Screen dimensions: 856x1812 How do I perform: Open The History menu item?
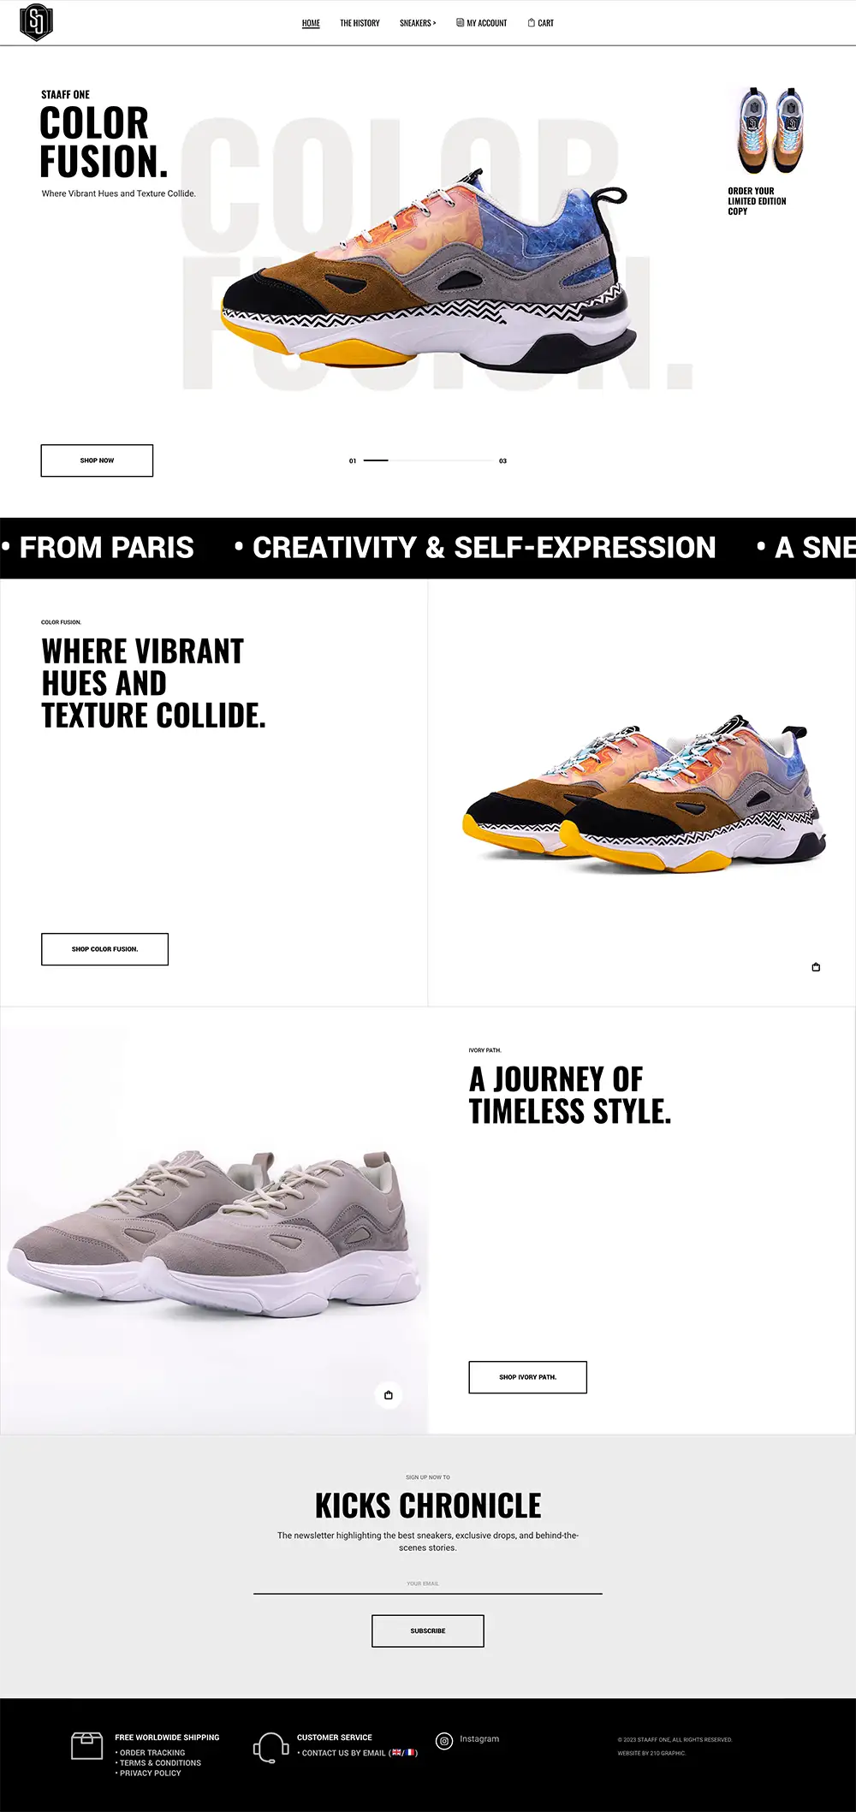click(360, 23)
